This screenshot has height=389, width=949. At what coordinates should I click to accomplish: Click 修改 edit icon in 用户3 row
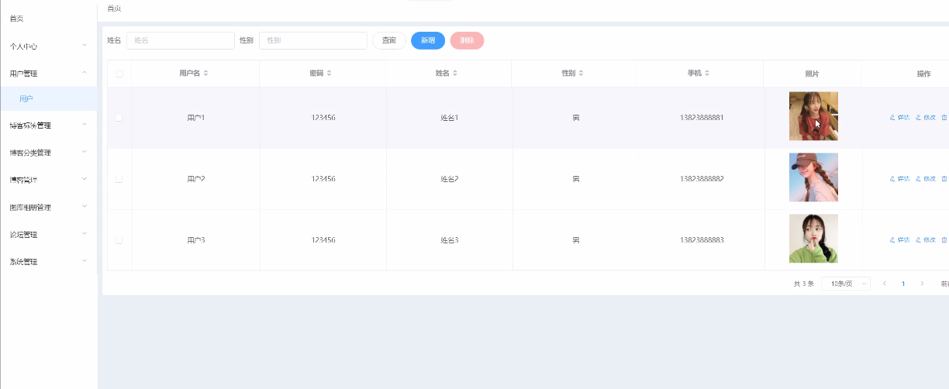coord(926,240)
